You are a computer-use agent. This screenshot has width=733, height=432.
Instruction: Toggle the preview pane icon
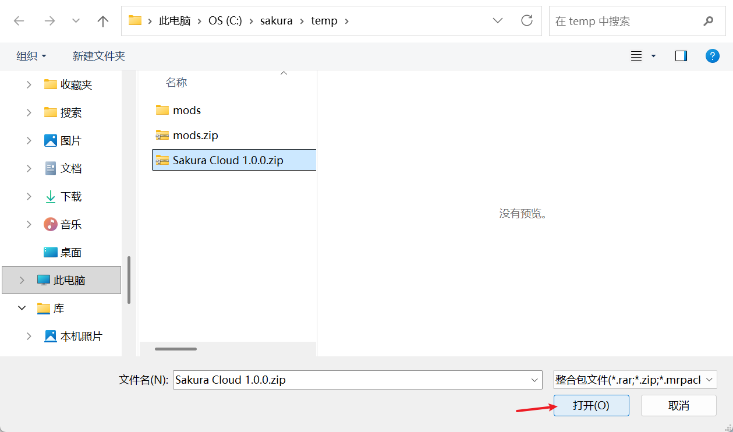[681, 56]
